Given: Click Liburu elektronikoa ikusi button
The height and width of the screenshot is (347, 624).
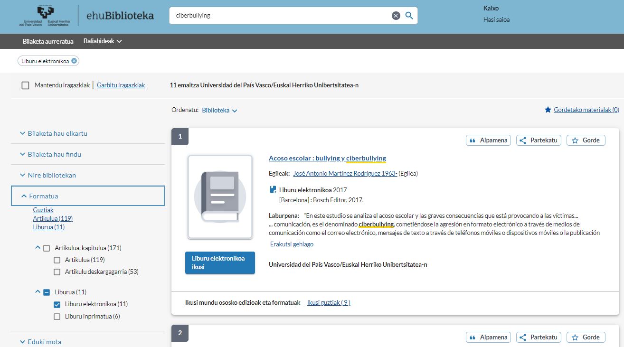Looking at the screenshot, I should 220,263.
